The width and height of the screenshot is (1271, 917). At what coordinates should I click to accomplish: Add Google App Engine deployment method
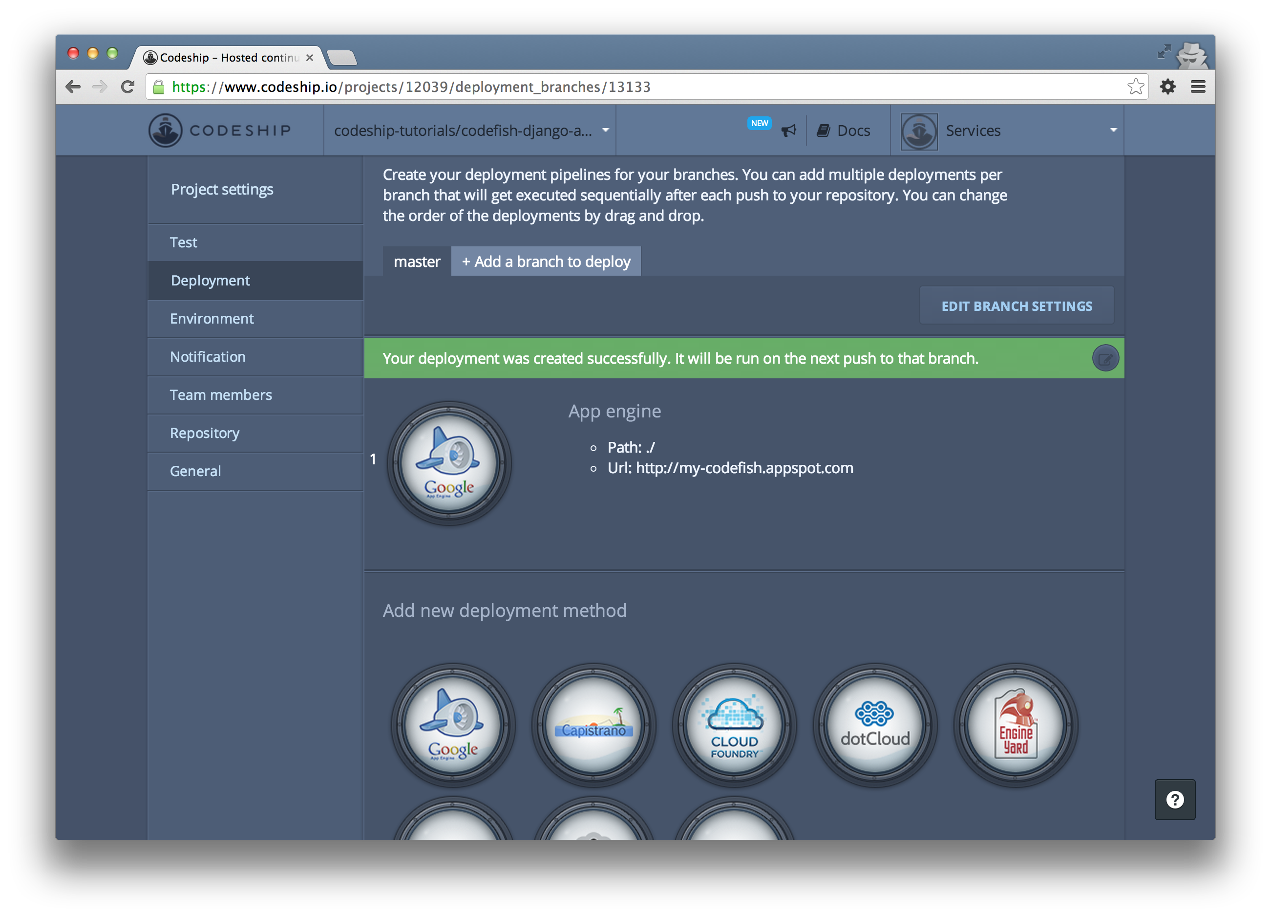click(x=453, y=724)
